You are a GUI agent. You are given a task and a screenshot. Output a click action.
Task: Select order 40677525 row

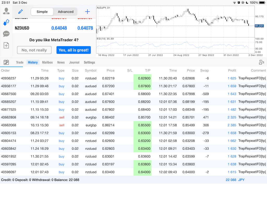coord(133,110)
